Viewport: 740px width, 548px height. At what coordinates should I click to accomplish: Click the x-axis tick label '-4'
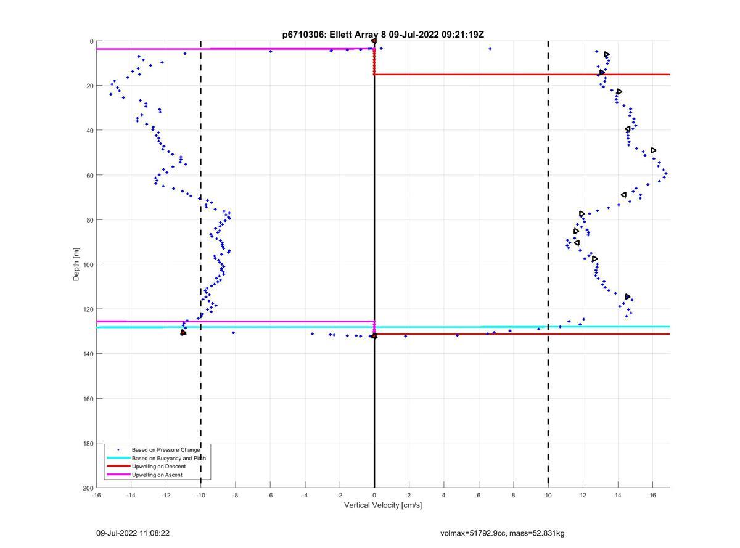click(x=305, y=495)
